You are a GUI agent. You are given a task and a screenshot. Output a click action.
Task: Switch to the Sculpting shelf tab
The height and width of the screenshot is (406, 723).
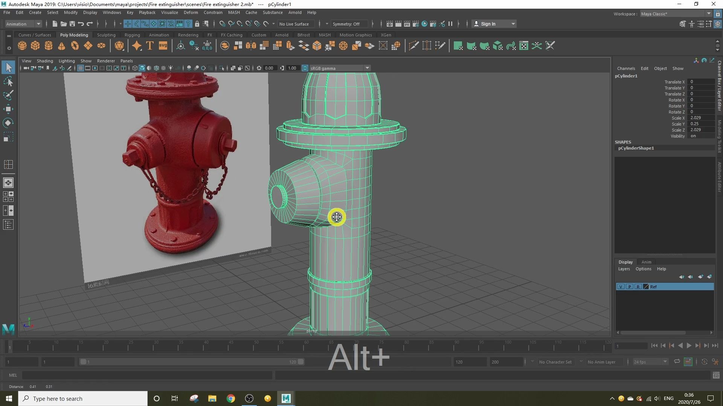(106, 35)
